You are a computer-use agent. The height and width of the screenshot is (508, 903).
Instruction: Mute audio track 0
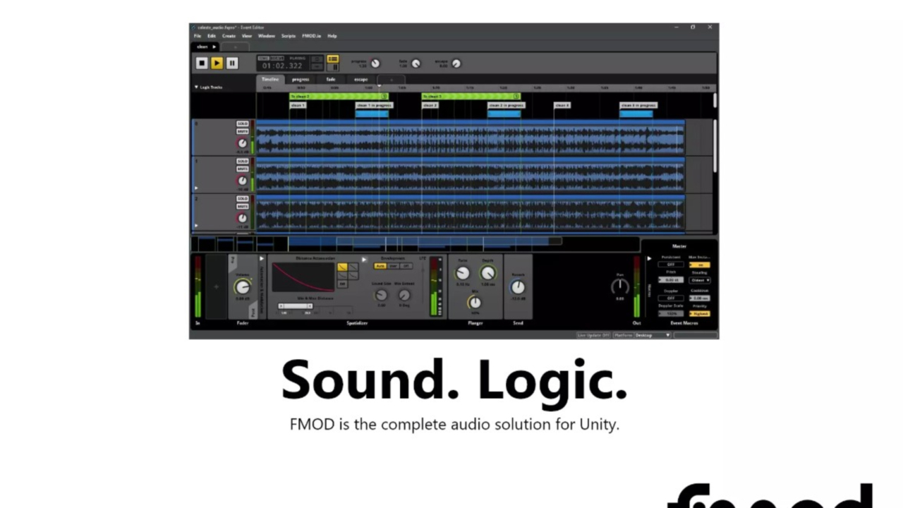point(243,131)
